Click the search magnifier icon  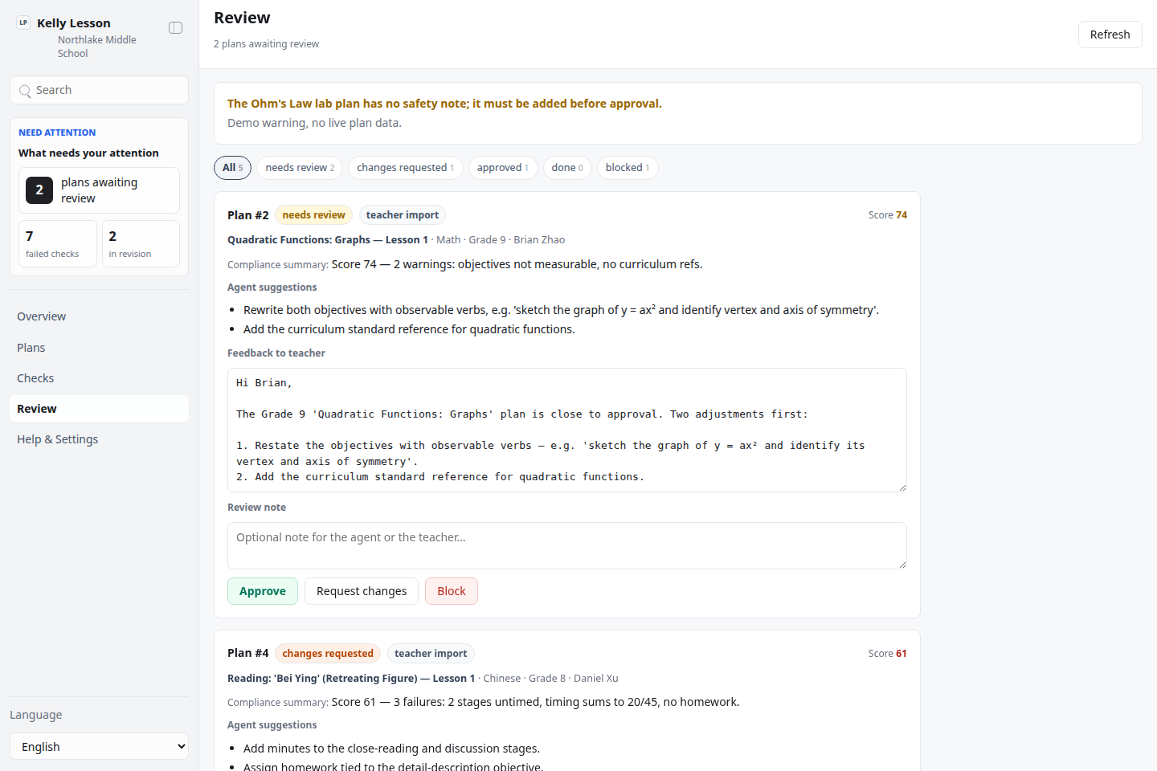click(x=25, y=91)
